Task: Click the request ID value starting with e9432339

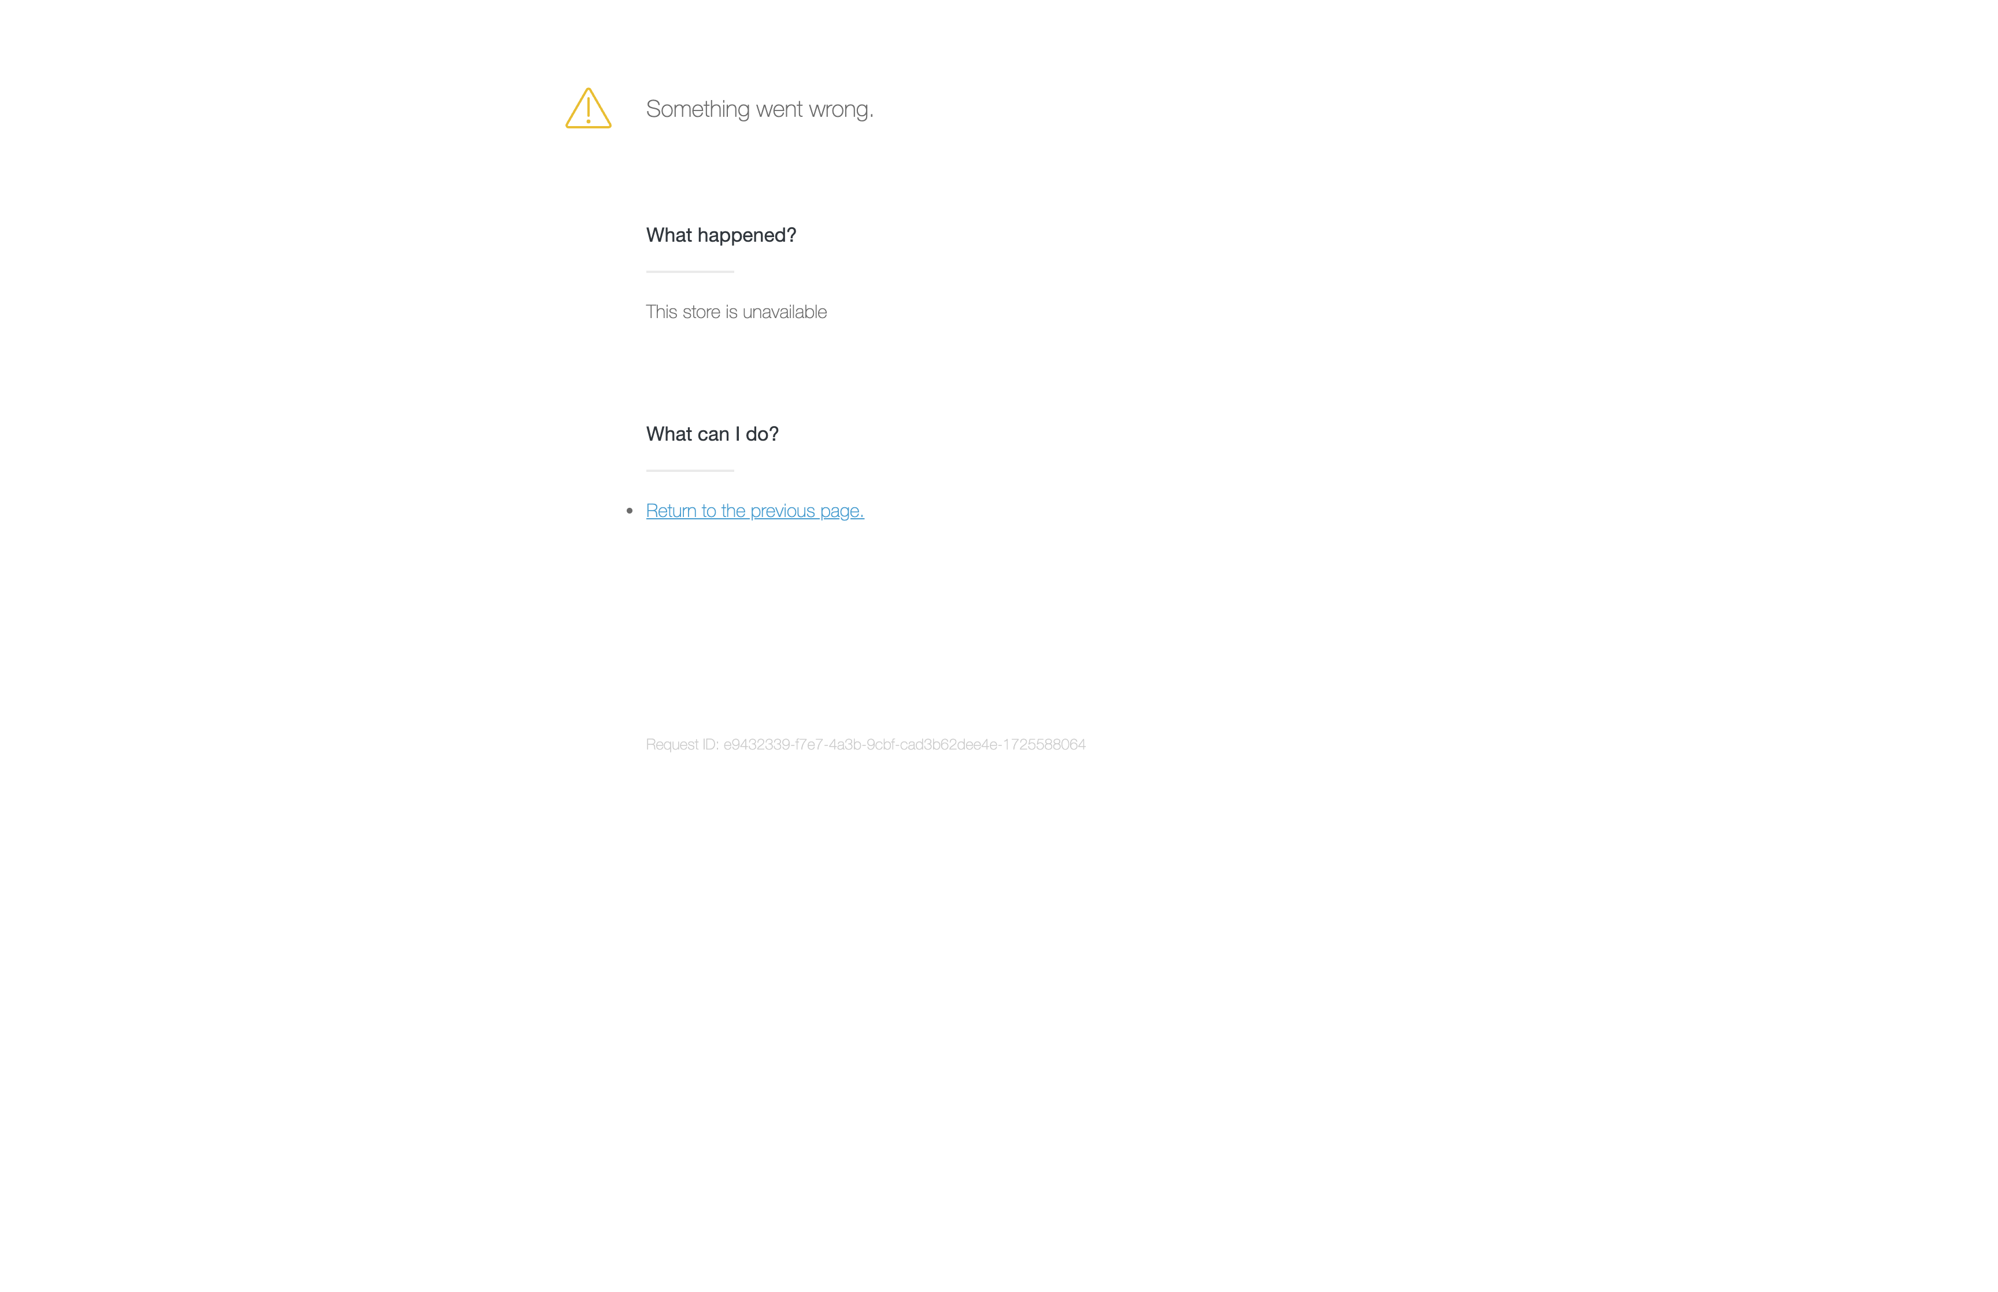Action: point(904,744)
